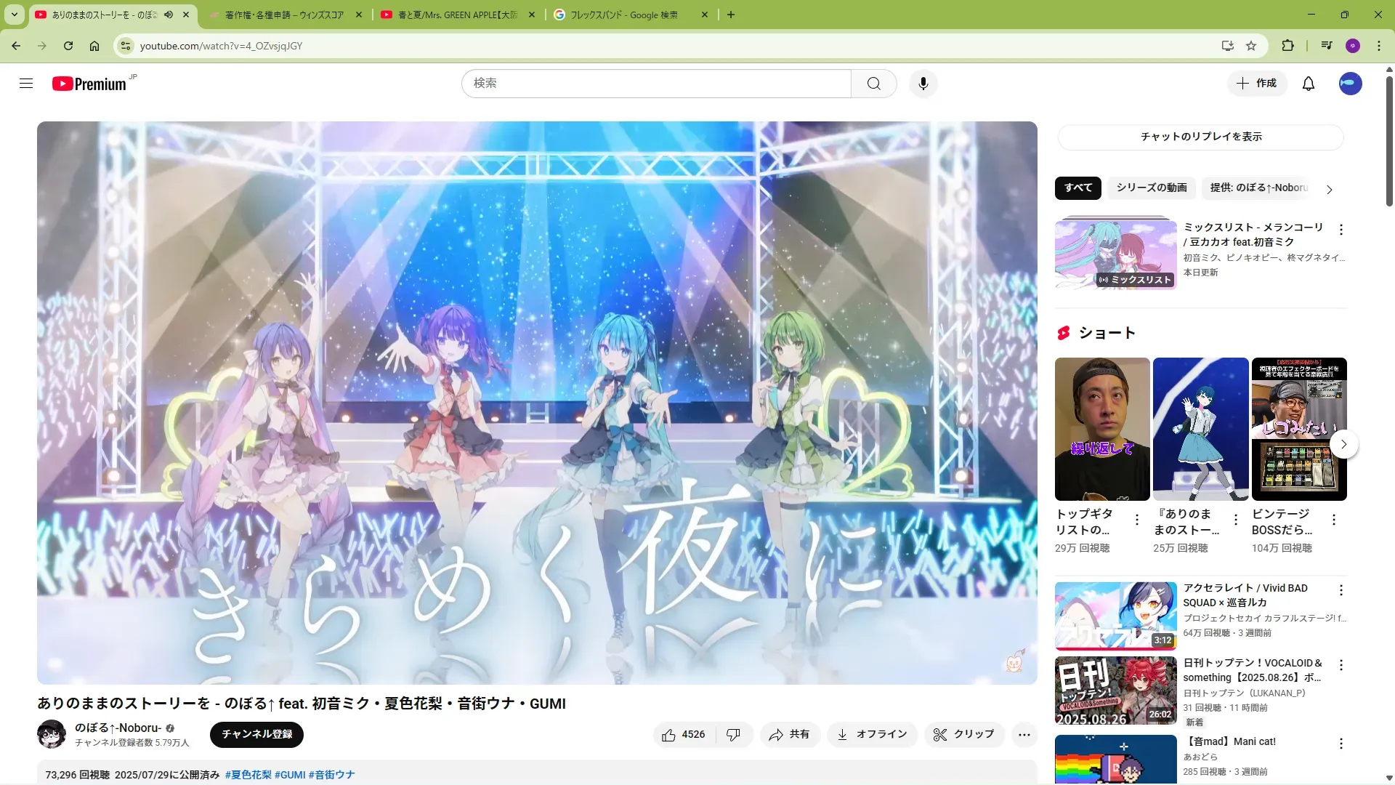Like the video with 4526 likes
Image resolution: width=1395 pixels, height=785 pixels.
click(684, 734)
